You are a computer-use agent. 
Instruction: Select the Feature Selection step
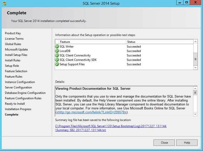(16, 71)
